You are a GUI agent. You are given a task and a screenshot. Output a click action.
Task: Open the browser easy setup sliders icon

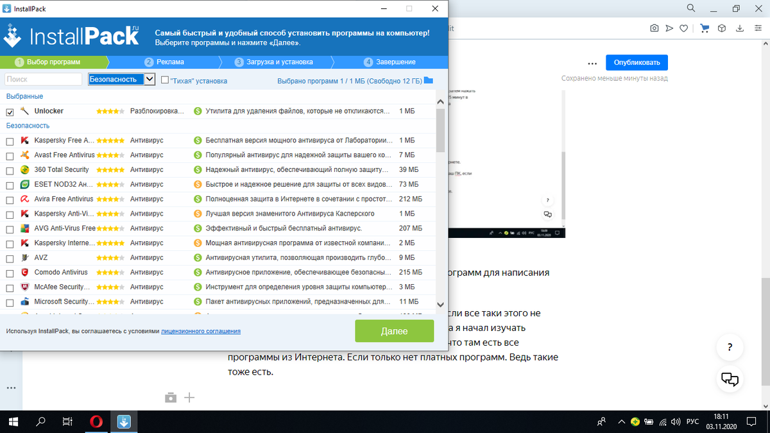coord(758,28)
